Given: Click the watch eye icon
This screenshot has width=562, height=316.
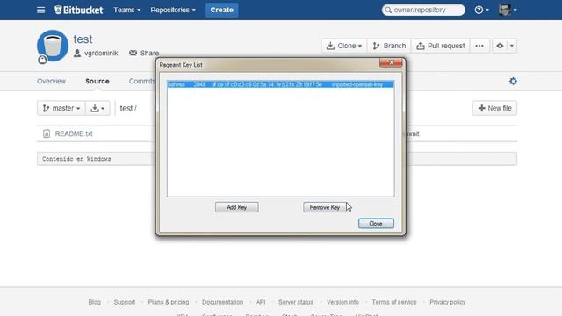Looking at the screenshot, I should [x=500, y=46].
